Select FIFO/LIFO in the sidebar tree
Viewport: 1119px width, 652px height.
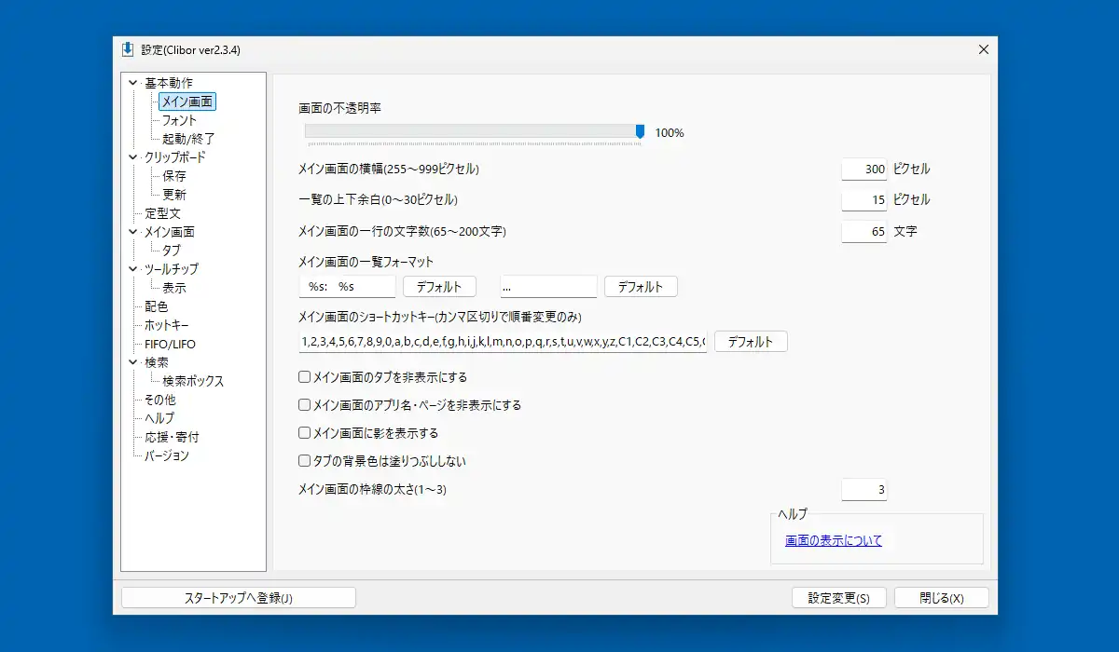click(x=170, y=344)
